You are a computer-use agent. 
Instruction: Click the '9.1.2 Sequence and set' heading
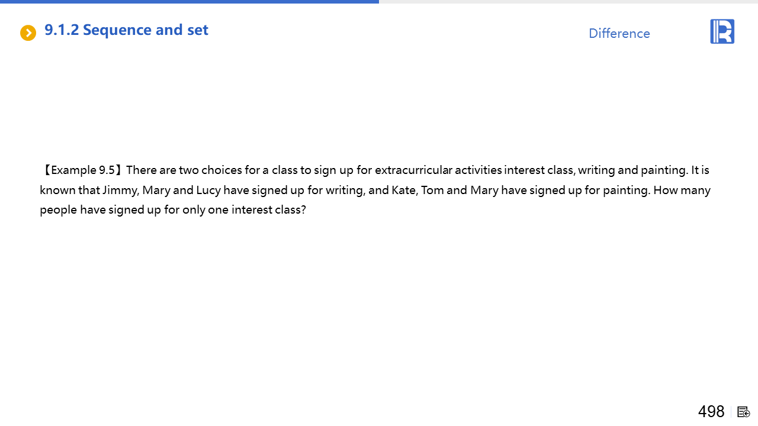pyautogui.click(x=126, y=30)
